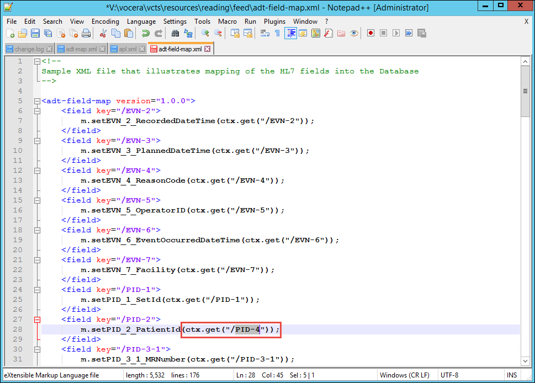Screen dimensions: 535x383
Task: Open the Plugins menu
Action: pos(274,22)
